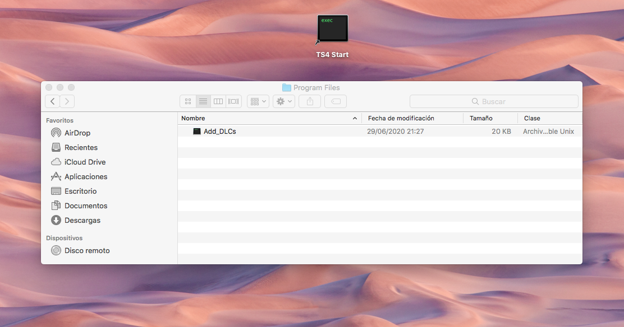Minimize the Program Files Finder window

coord(60,87)
